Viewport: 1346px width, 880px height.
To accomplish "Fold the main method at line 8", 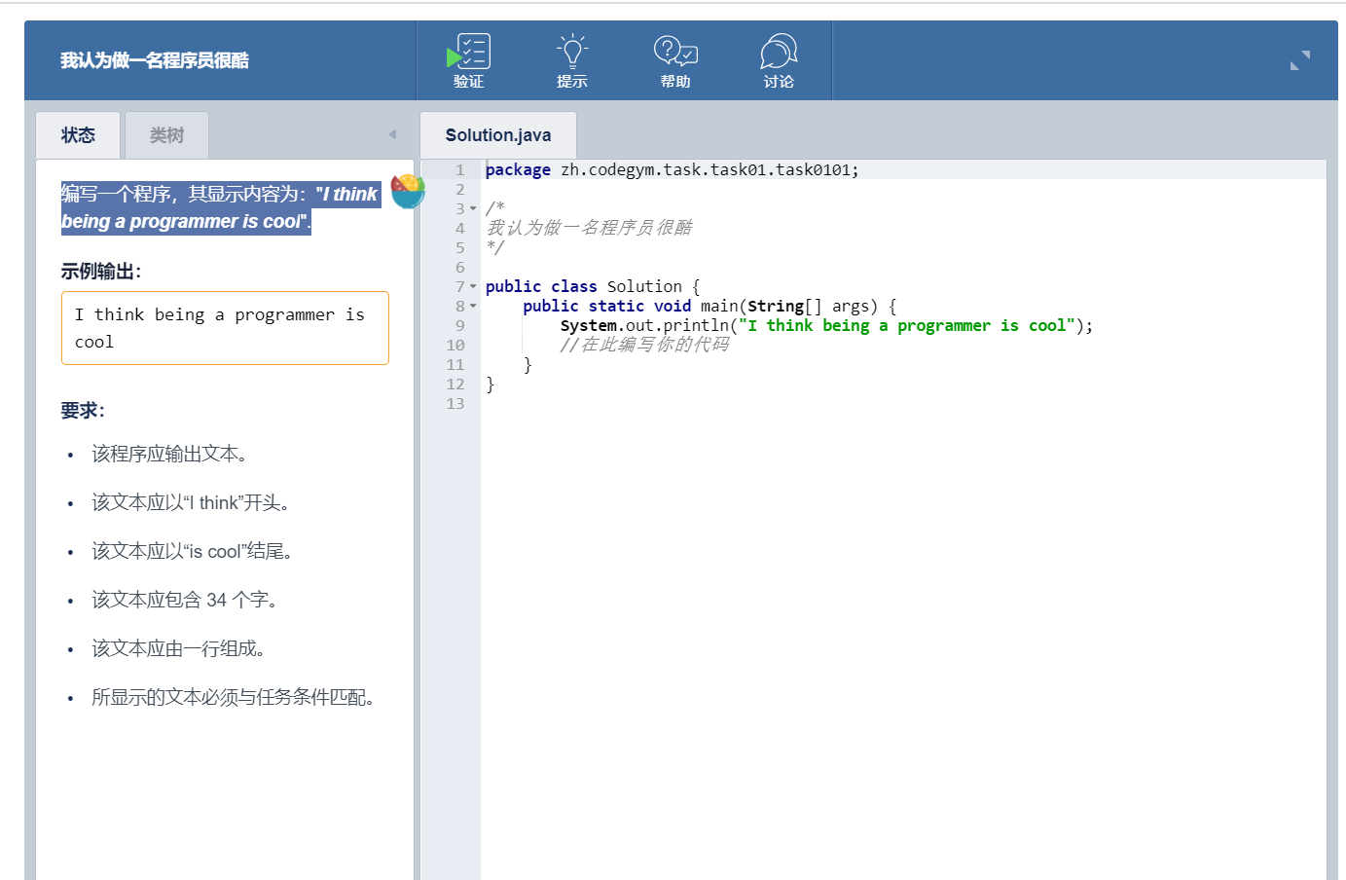I will tap(473, 306).
